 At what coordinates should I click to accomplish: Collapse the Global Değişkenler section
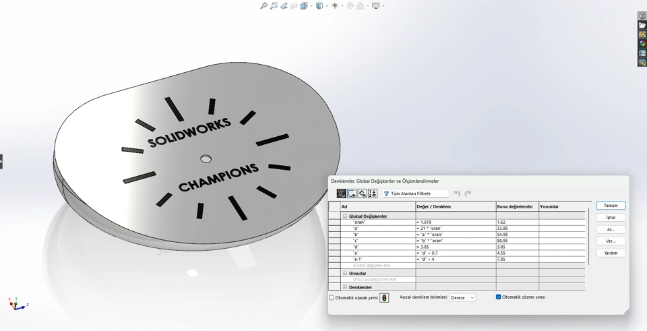345,216
